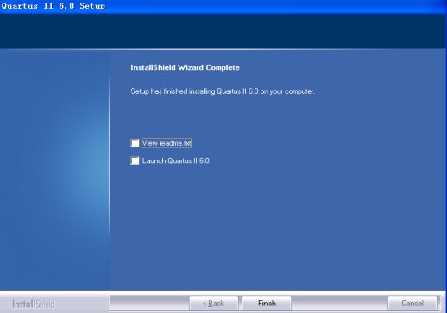Click the Finish button

(267, 304)
